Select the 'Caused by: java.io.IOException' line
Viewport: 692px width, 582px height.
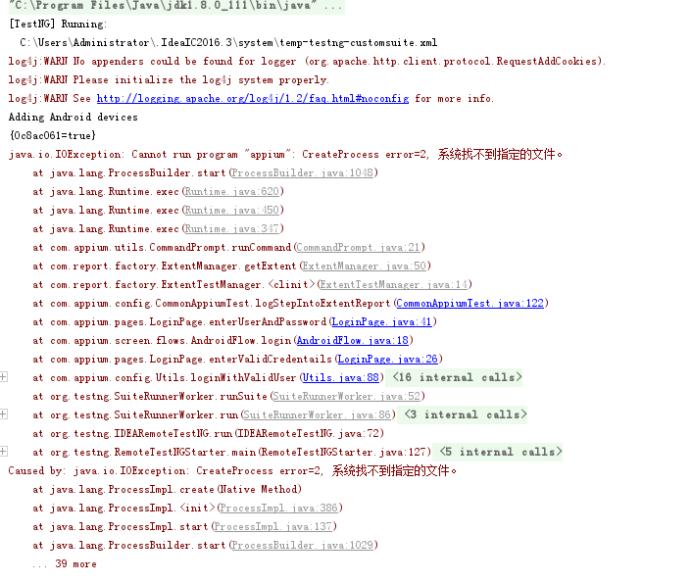coord(232,471)
